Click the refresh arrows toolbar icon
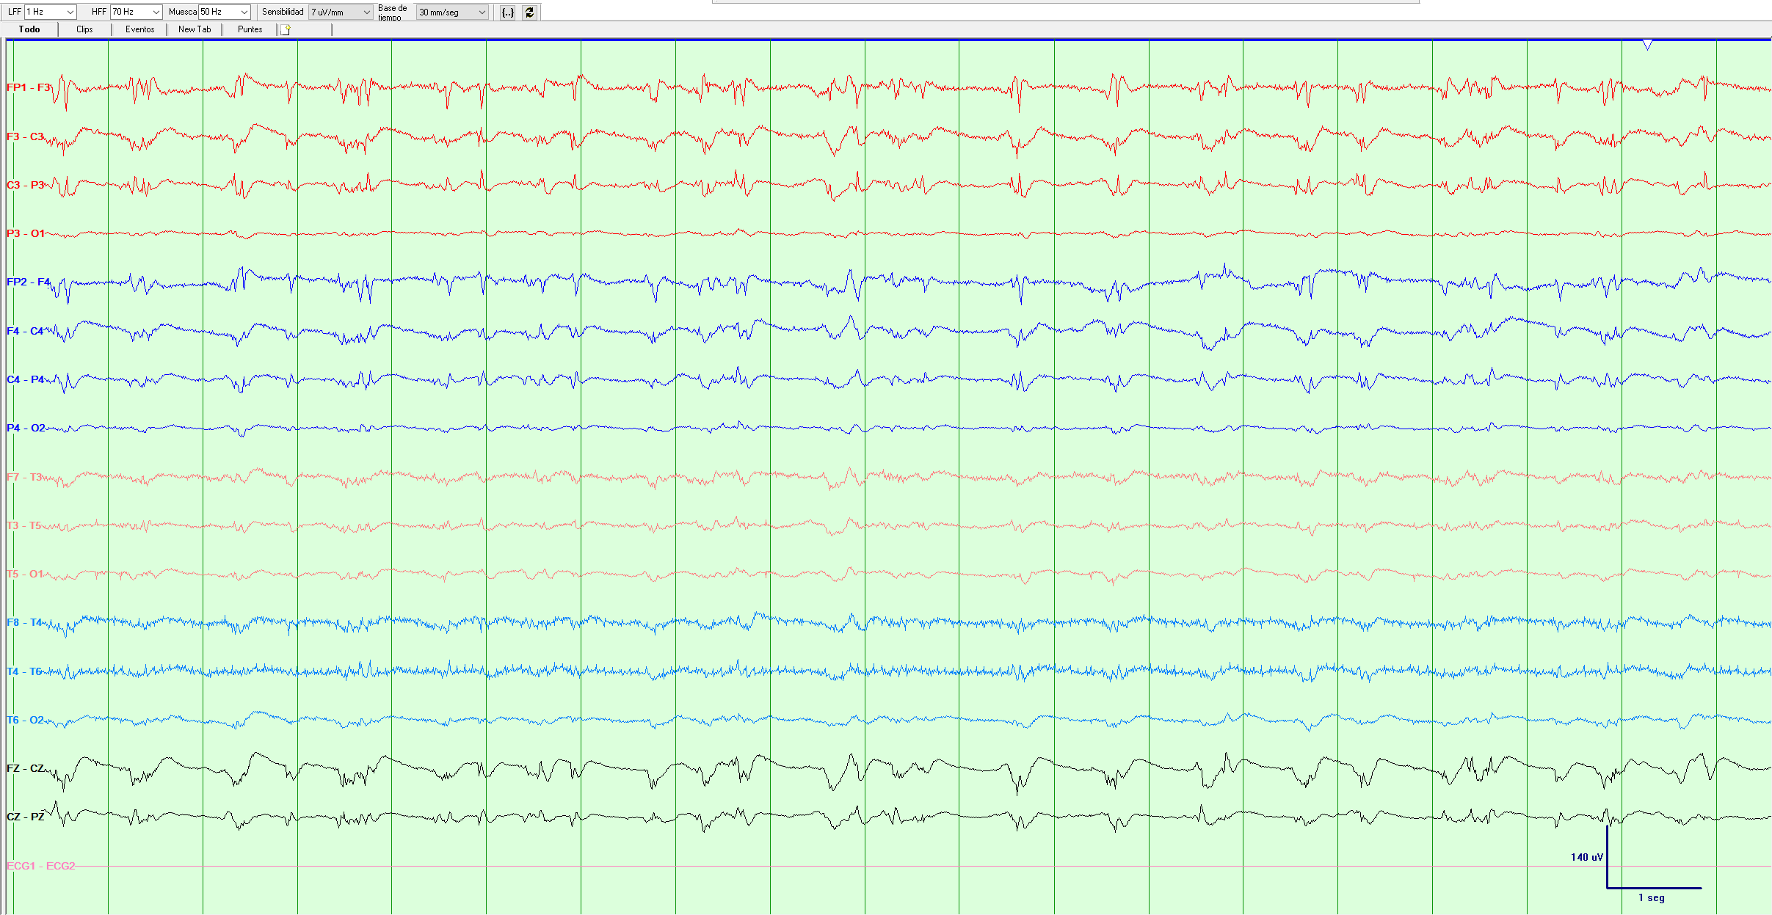The height and width of the screenshot is (915, 1772). [529, 12]
